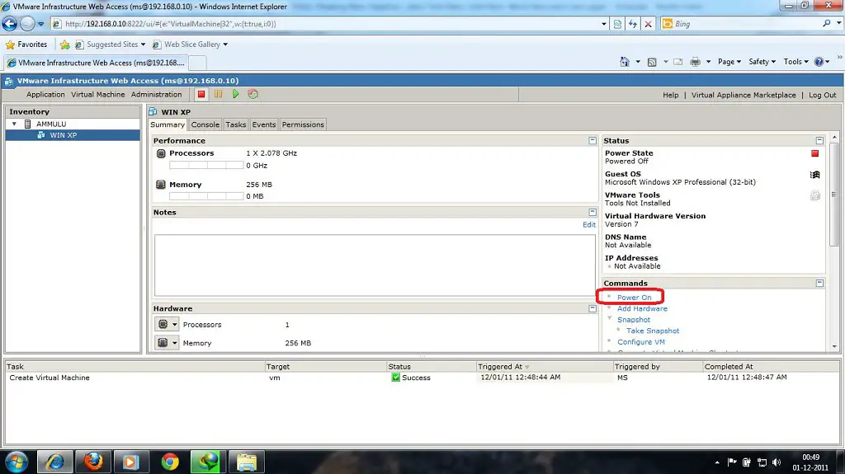Click the Bing search magnifier icon
This screenshot has width=845, height=474.
(x=827, y=24)
